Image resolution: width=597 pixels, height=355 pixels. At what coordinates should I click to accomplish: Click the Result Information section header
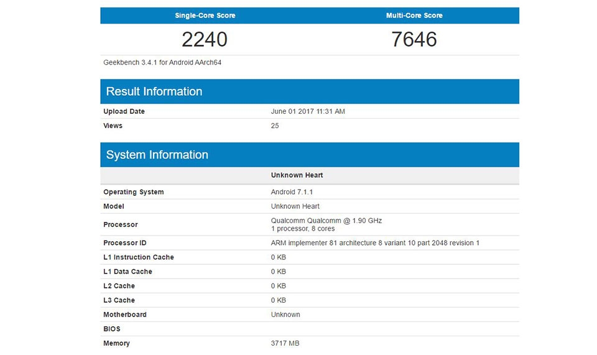tap(310, 91)
